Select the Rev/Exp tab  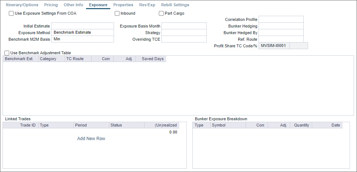click(147, 5)
